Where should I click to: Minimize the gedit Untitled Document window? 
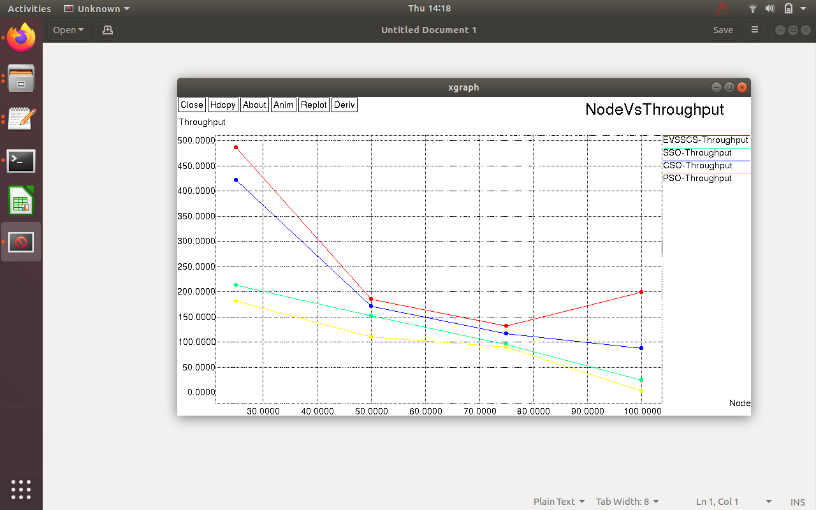pos(780,30)
